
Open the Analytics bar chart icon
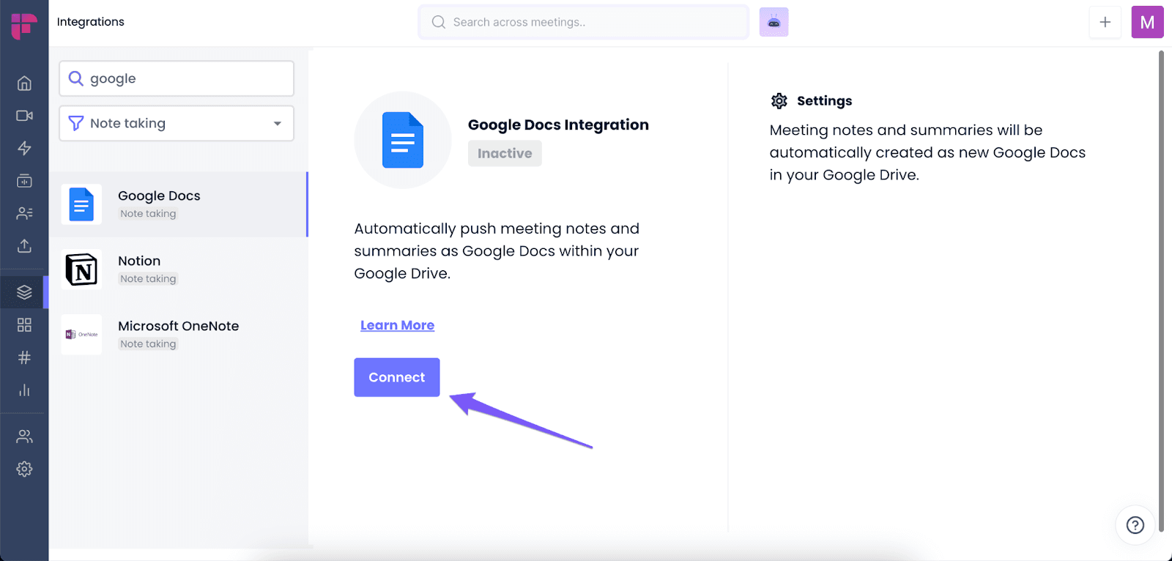click(24, 390)
